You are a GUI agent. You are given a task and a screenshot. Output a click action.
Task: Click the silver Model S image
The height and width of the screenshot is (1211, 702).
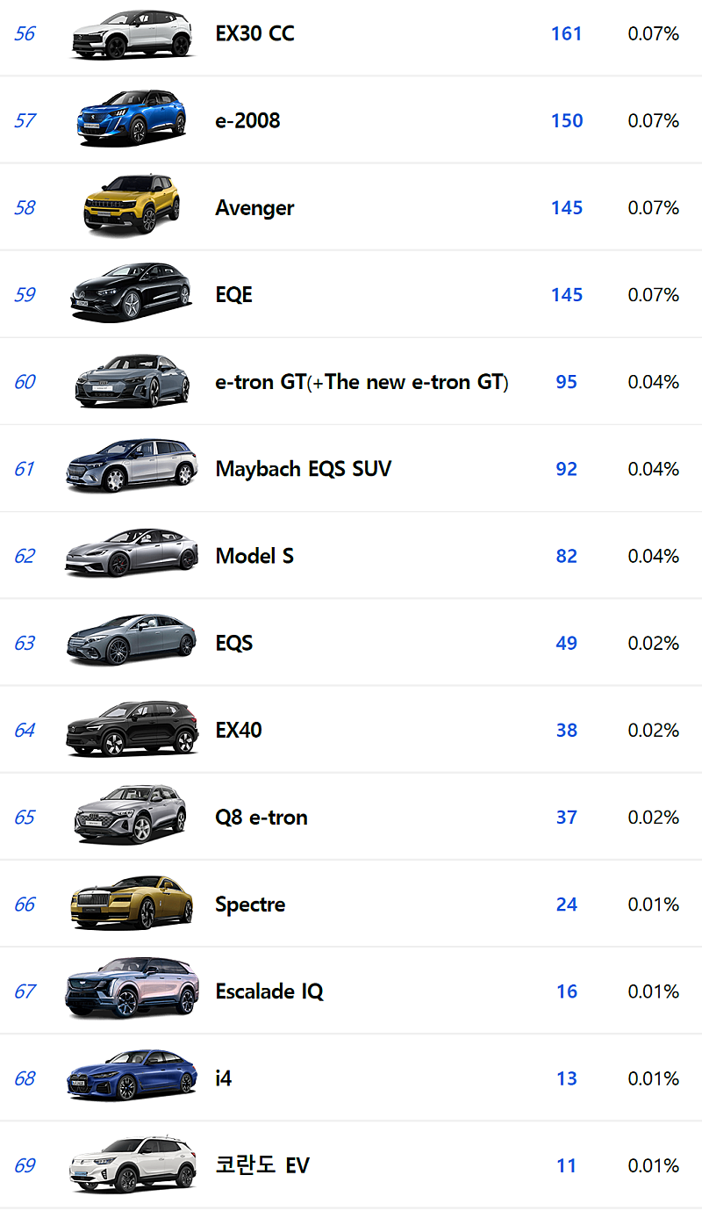tap(132, 553)
